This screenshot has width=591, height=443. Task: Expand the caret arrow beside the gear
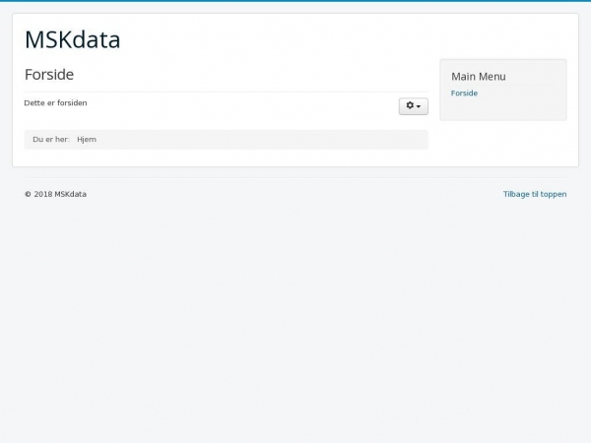(x=420, y=106)
